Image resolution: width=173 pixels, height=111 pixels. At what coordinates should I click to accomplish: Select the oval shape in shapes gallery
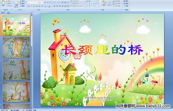point(98,1)
